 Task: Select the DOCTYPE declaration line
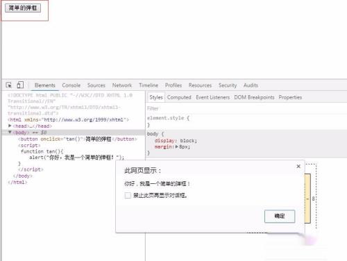click(x=70, y=104)
